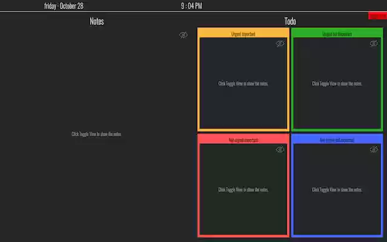Toggle view of the Notes panel

click(x=183, y=35)
